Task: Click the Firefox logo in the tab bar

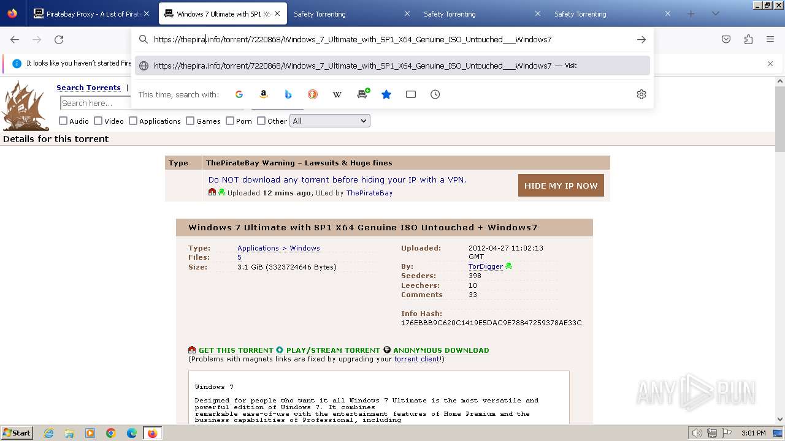Action: coord(12,13)
